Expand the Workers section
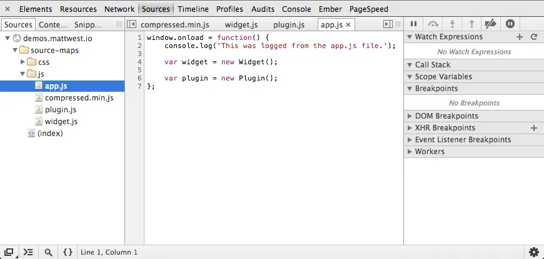Image resolution: width=544 pixels, height=259 pixels. click(410, 151)
